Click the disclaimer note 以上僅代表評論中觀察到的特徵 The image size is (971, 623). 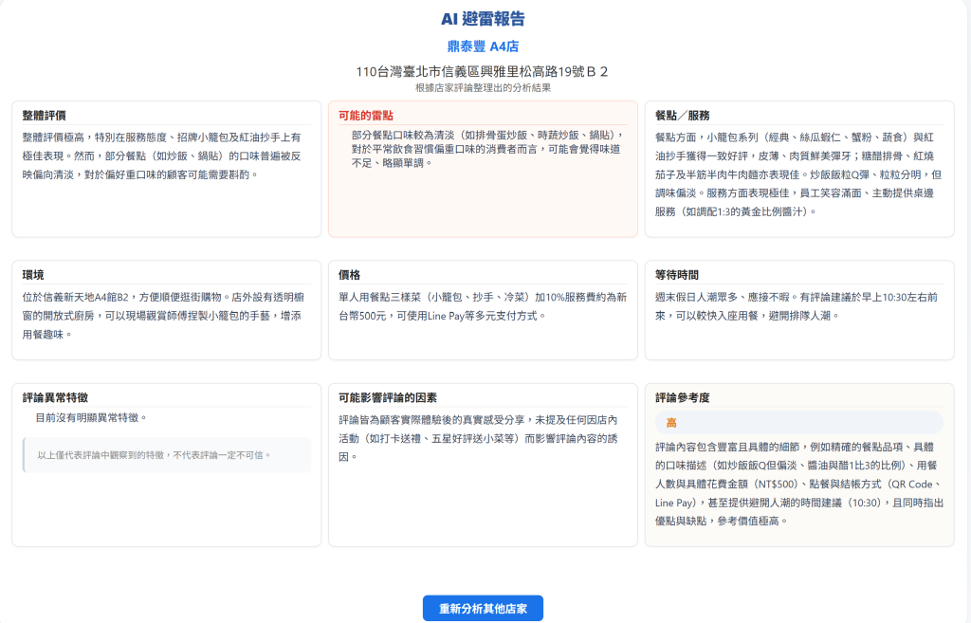tap(167, 455)
